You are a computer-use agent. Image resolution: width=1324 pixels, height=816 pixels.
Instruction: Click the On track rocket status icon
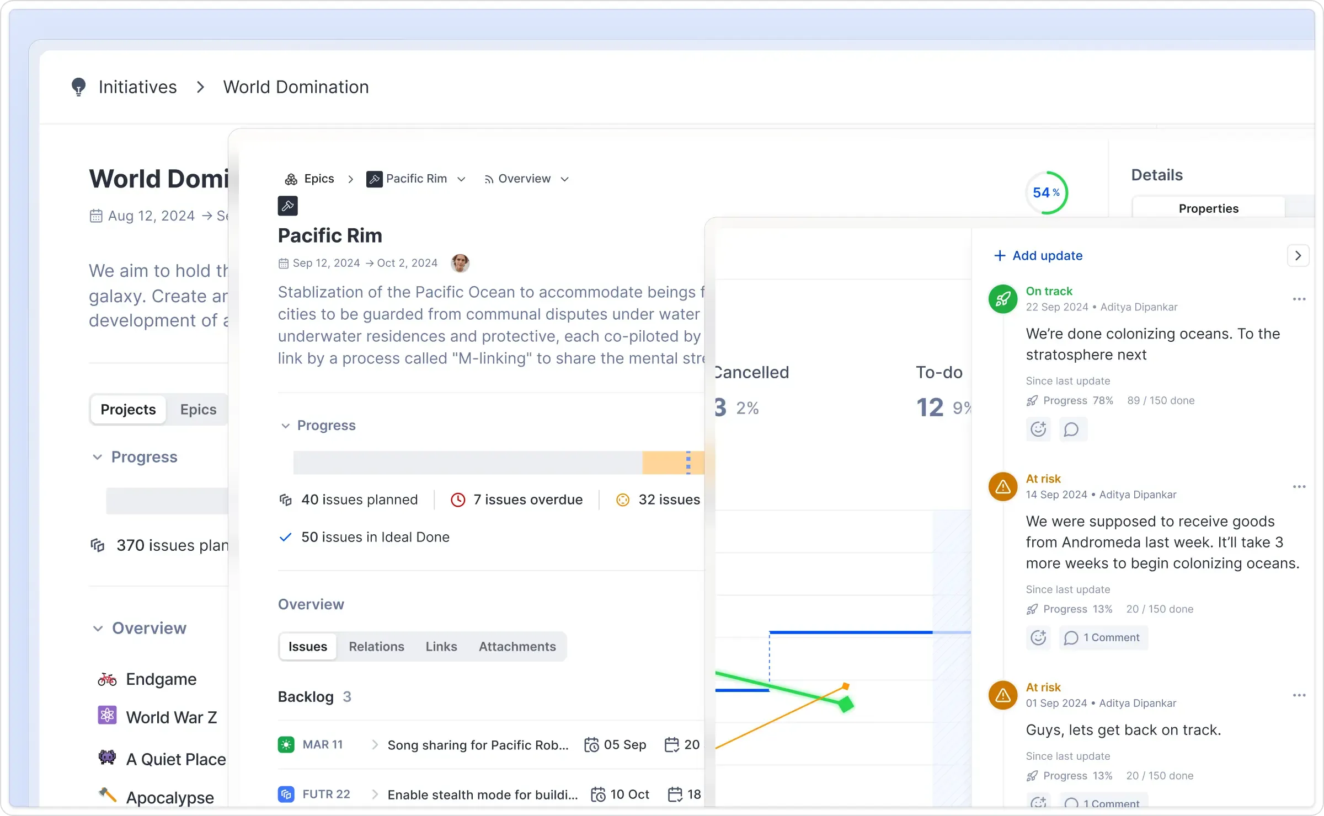[1002, 299]
